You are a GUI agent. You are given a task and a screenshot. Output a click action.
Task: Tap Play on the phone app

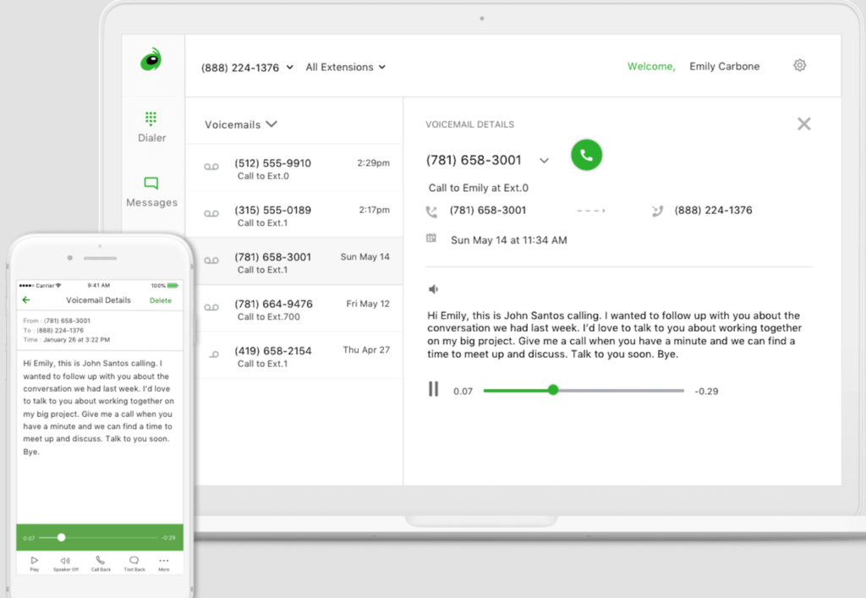click(x=34, y=563)
